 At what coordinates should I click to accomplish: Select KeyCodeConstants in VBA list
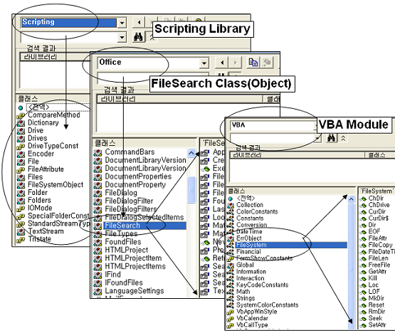[x=262, y=285]
